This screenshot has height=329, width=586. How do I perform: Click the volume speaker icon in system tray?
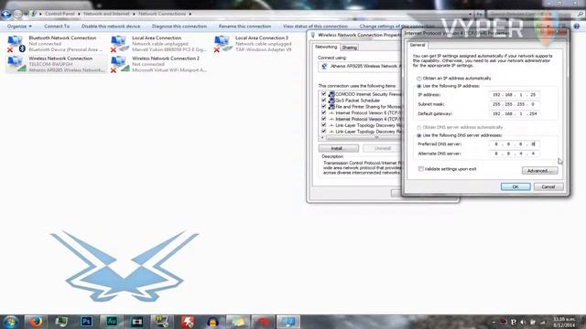pos(523,322)
